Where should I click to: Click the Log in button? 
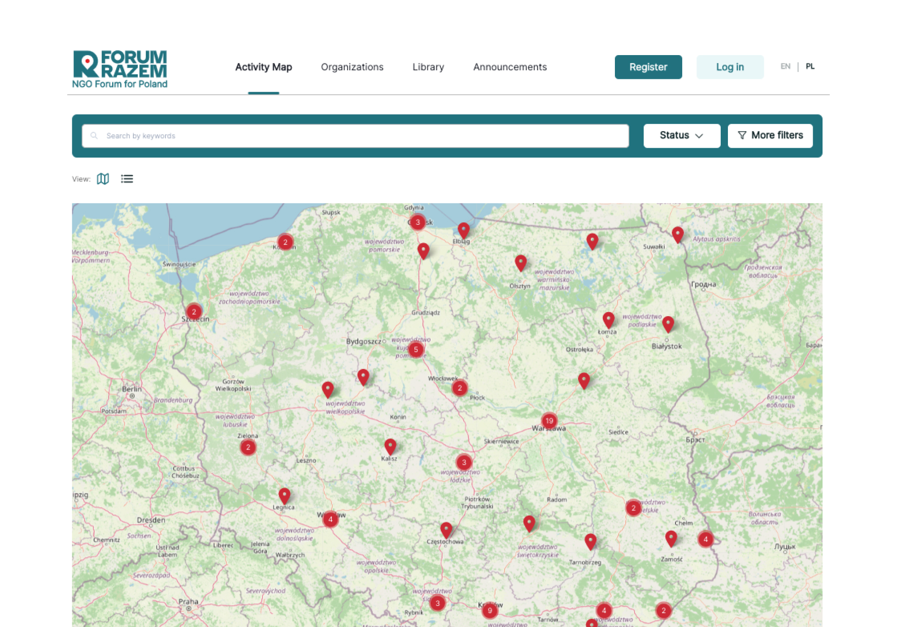click(x=730, y=67)
